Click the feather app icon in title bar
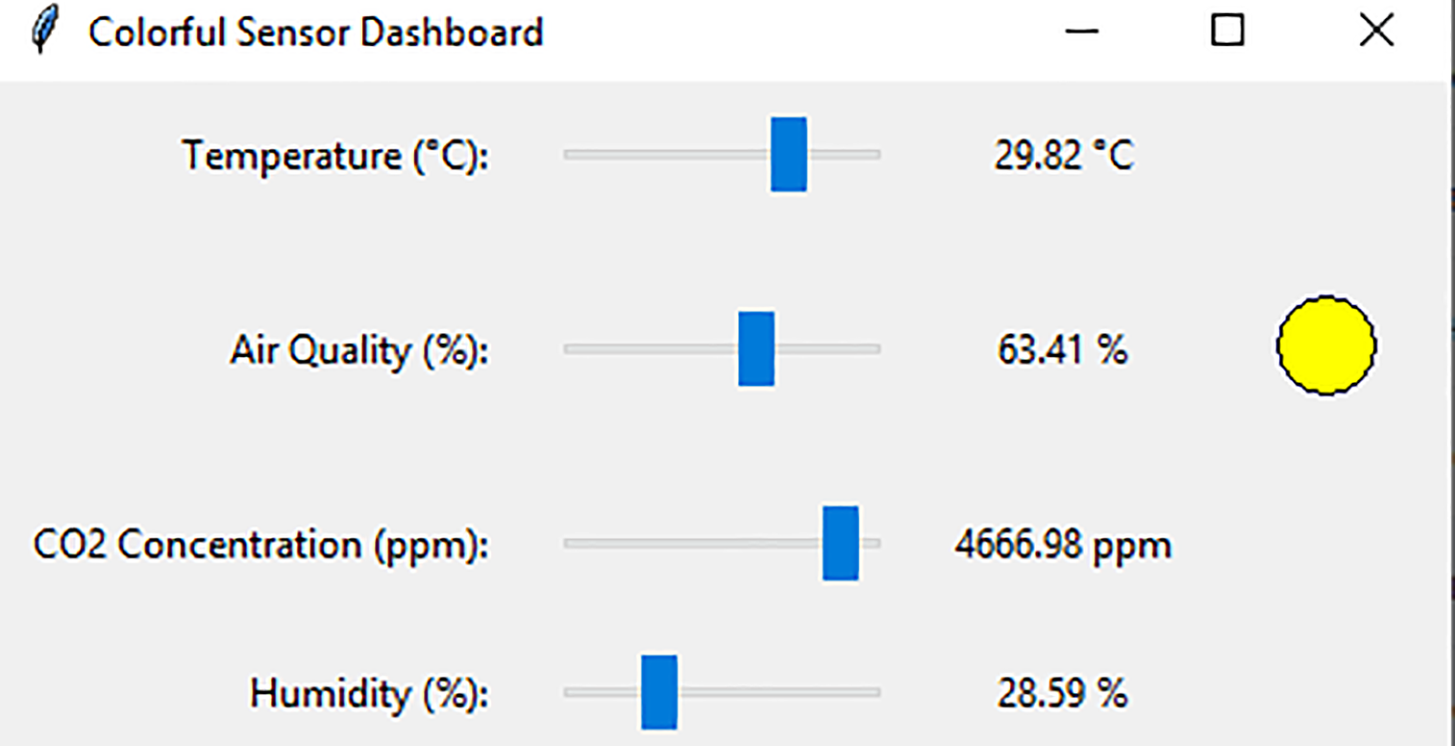Image resolution: width=1455 pixels, height=746 pixels. click(43, 31)
